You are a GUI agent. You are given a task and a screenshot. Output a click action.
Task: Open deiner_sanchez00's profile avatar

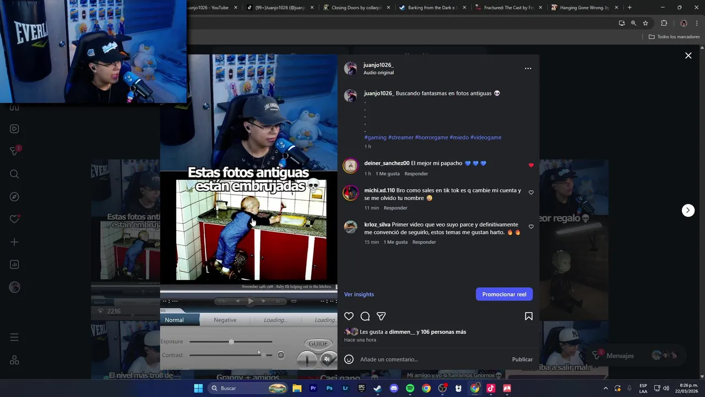point(351,165)
